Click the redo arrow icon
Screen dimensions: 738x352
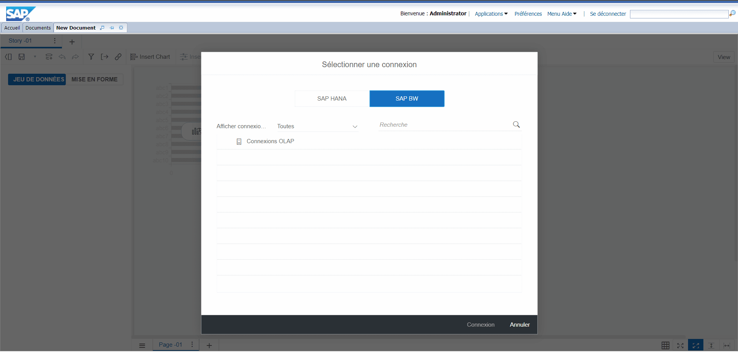pos(75,57)
